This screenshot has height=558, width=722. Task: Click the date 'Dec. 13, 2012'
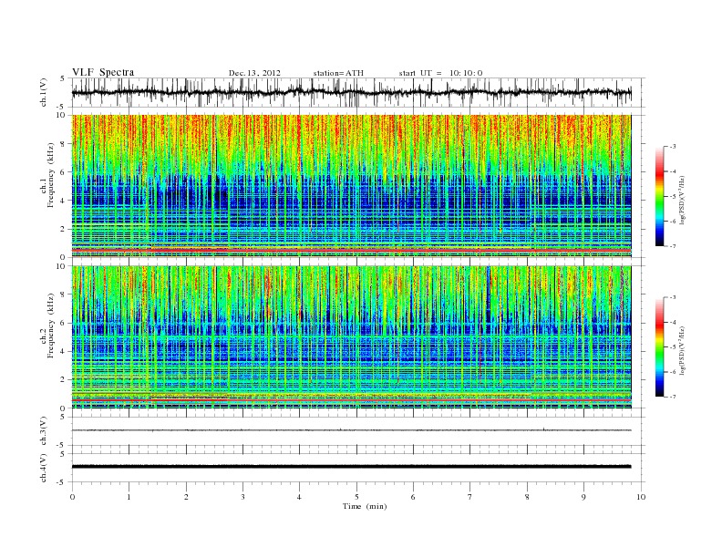pyautogui.click(x=254, y=73)
